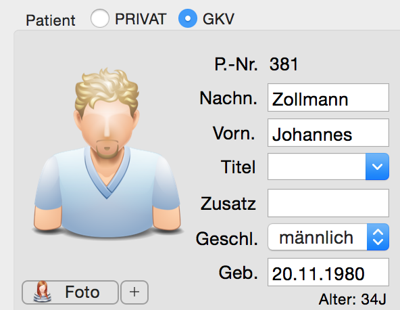Click the red-haired woman icon on Foto
400x310 pixels.
point(43,292)
